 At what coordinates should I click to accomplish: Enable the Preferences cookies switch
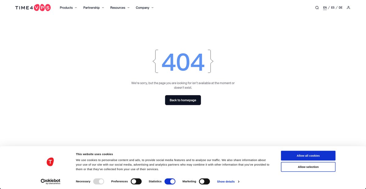coord(136,181)
